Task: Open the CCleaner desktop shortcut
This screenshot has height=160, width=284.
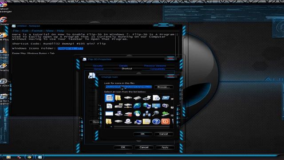Action: tap(4, 21)
